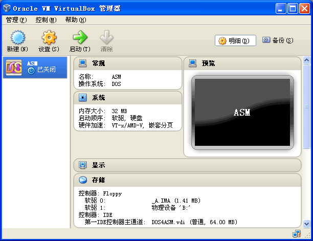313x241 pixels.
Task: Close the VirtualBox manager window
Action: (x=304, y=9)
